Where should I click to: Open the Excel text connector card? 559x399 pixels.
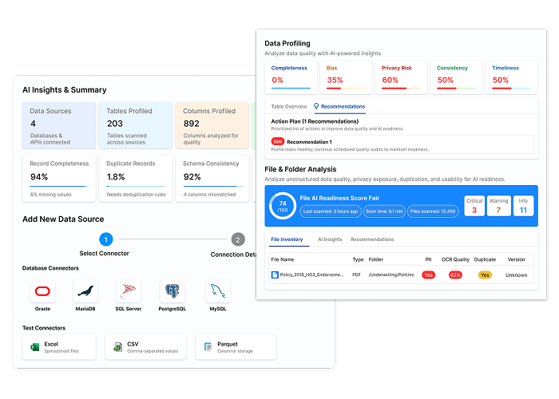click(x=59, y=347)
